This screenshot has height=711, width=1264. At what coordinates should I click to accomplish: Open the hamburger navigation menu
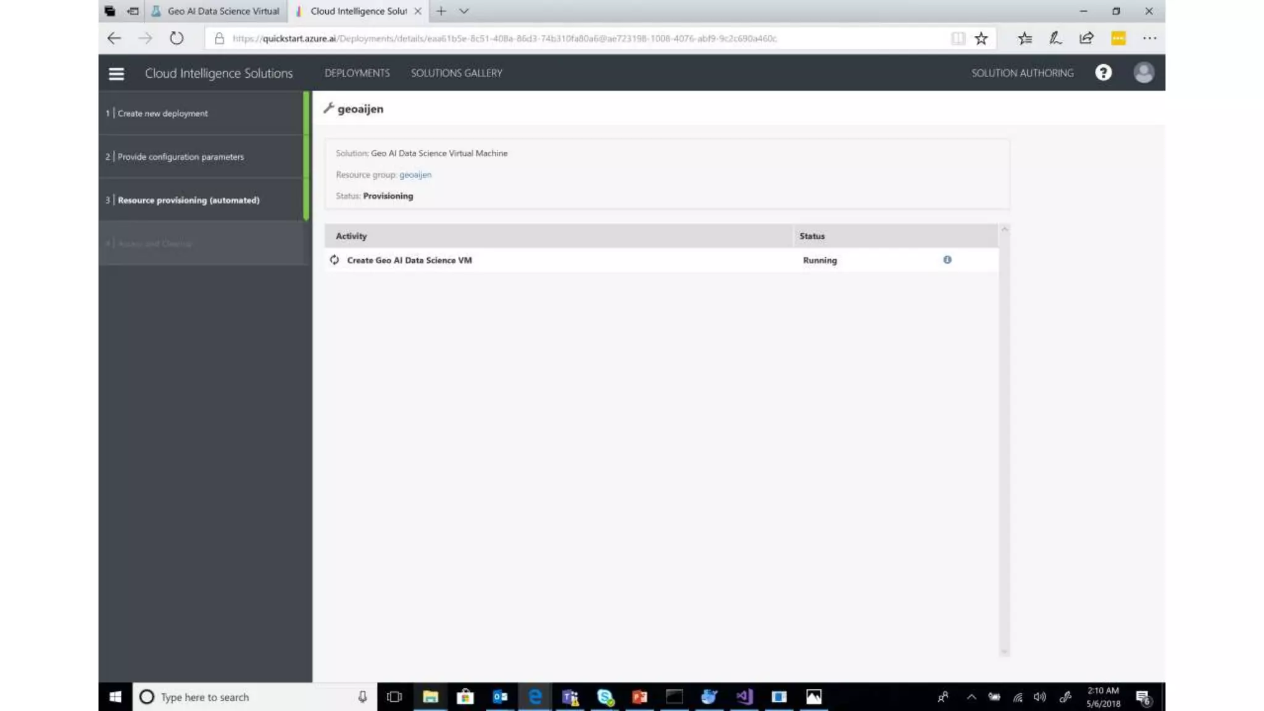point(116,73)
